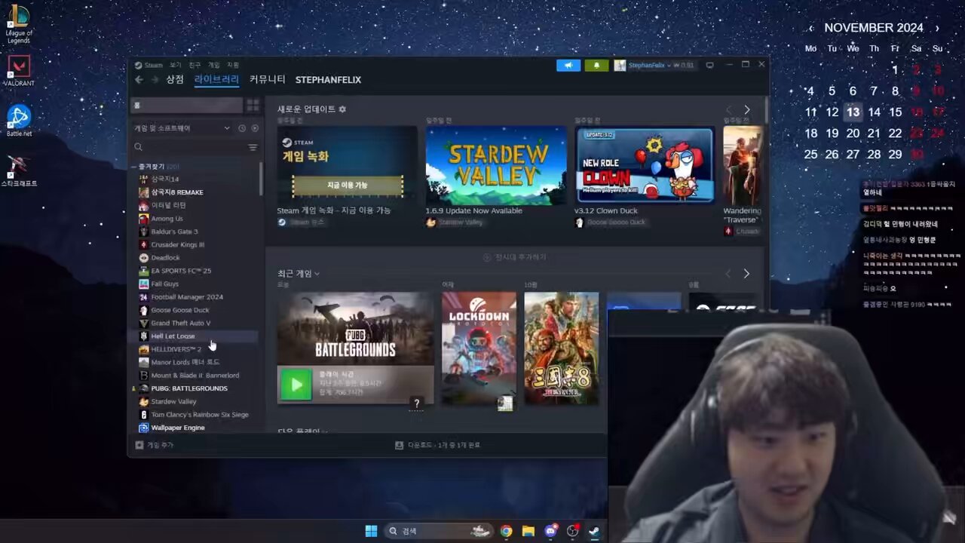Click the library search magnifier icon

pyautogui.click(x=138, y=147)
